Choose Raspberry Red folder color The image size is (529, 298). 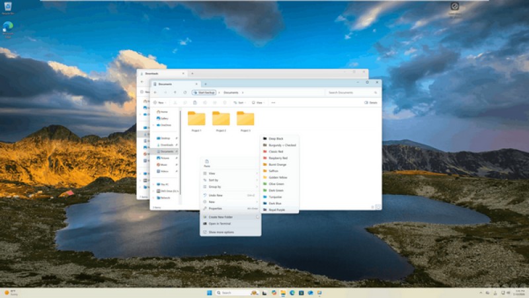(278, 158)
